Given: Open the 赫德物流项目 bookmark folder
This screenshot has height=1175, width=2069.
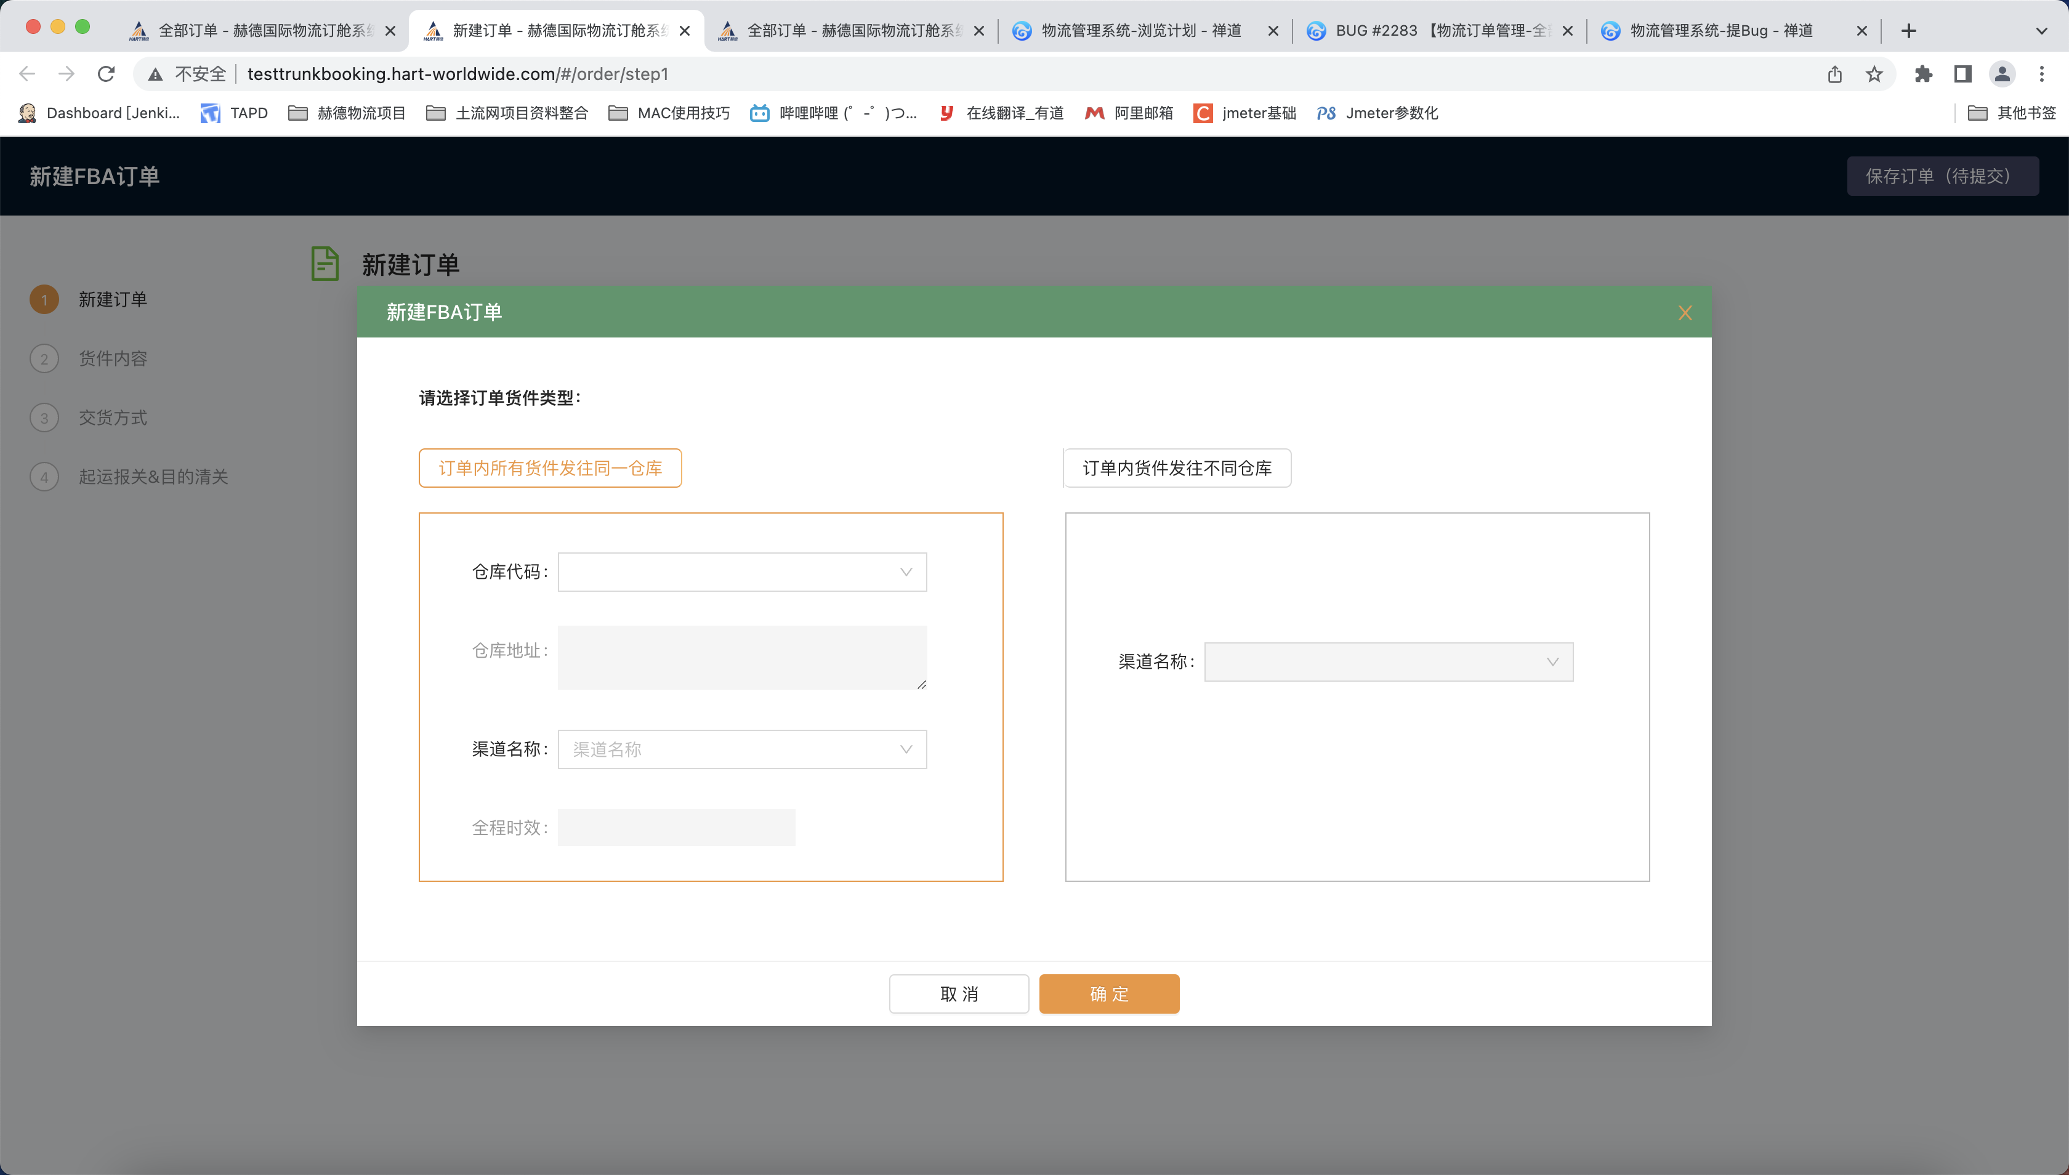Looking at the screenshot, I should [x=347, y=113].
